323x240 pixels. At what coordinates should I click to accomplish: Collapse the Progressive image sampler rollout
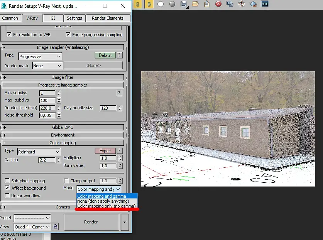coord(63,85)
